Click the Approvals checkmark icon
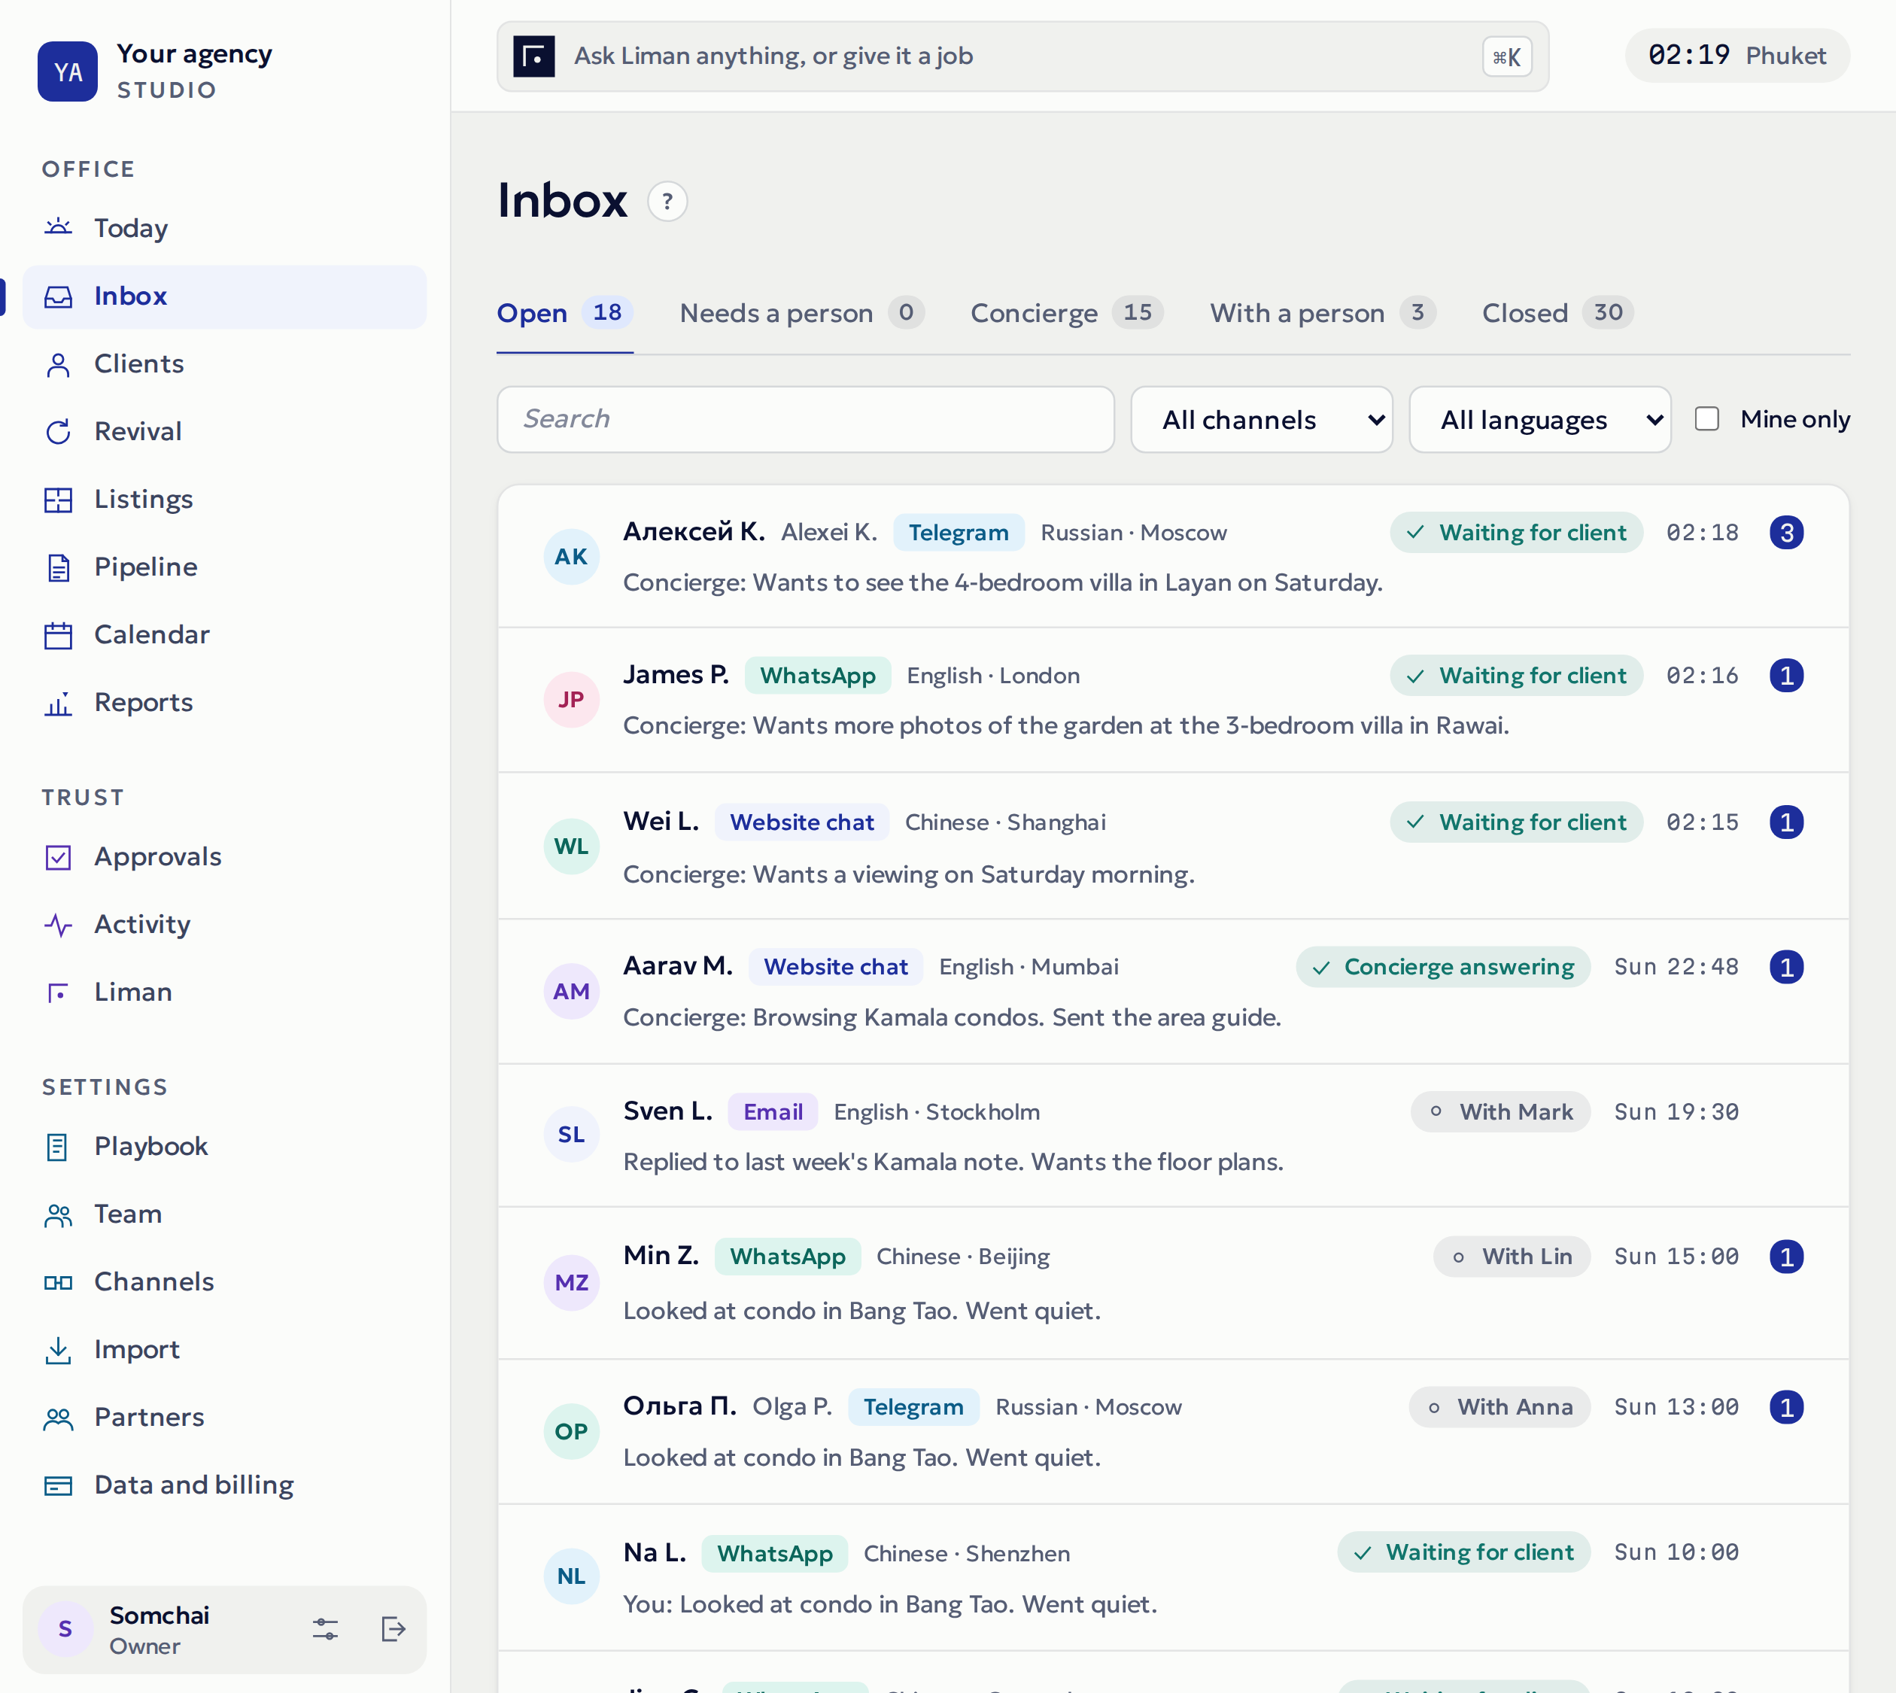Screen dimensions: 1896x1693 [58, 857]
